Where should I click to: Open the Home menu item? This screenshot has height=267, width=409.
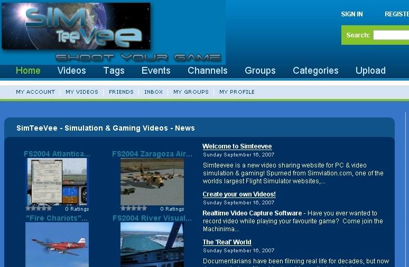coord(28,71)
